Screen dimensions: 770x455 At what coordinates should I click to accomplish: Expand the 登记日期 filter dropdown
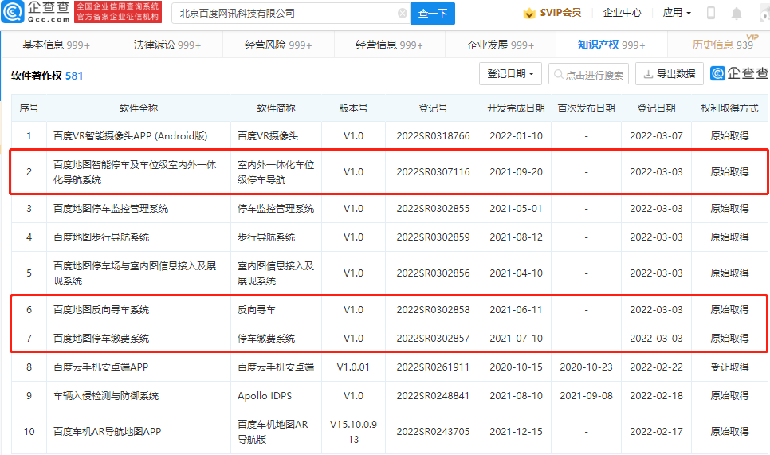[x=510, y=74]
